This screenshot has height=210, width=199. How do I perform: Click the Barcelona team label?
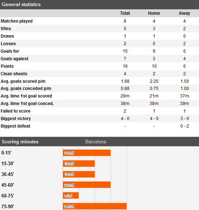click(96, 142)
